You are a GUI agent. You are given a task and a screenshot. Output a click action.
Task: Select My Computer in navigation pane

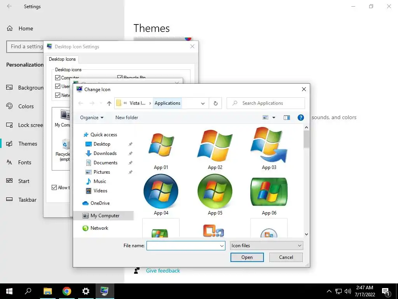(x=103, y=216)
